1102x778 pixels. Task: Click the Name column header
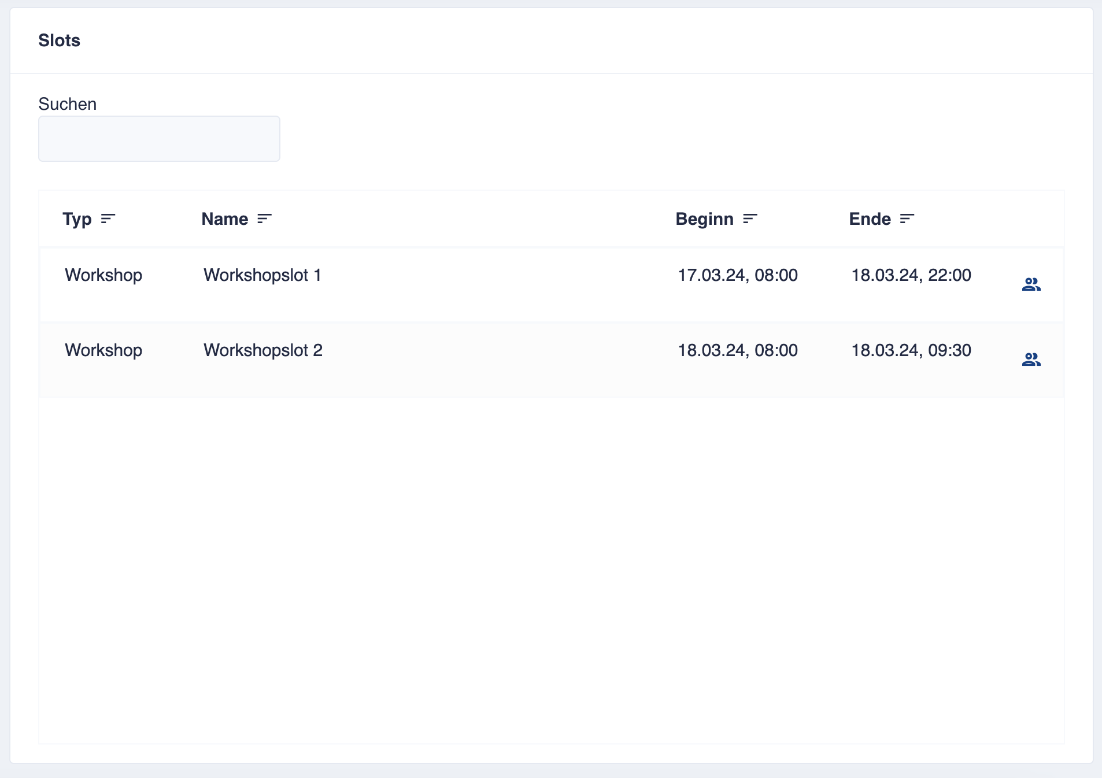pyautogui.click(x=225, y=219)
